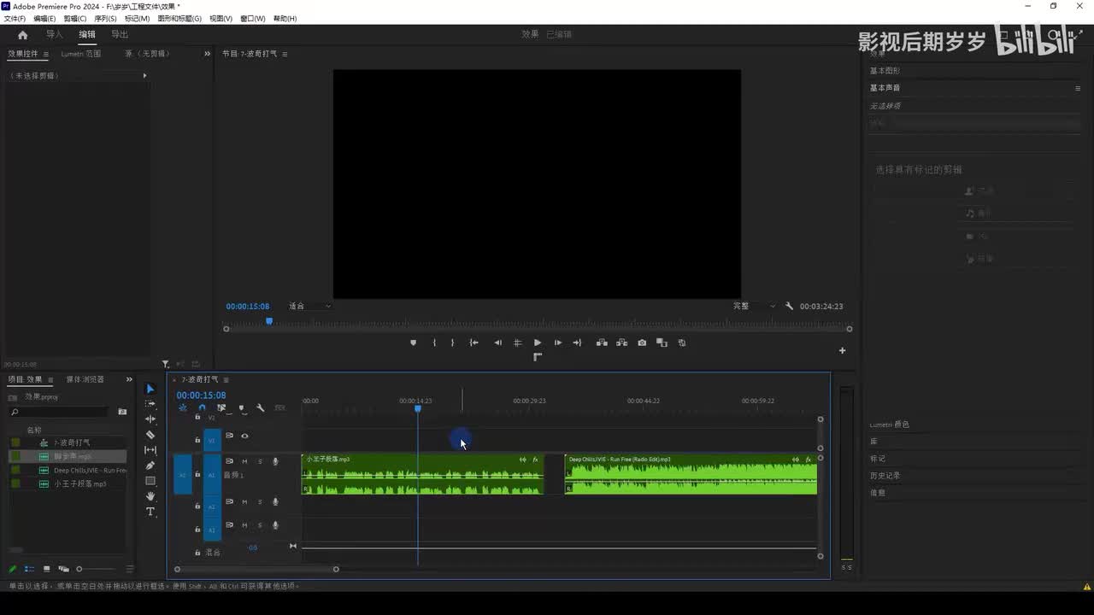
Task: Open the 适合 zoom level dropdown
Action: click(x=309, y=306)
